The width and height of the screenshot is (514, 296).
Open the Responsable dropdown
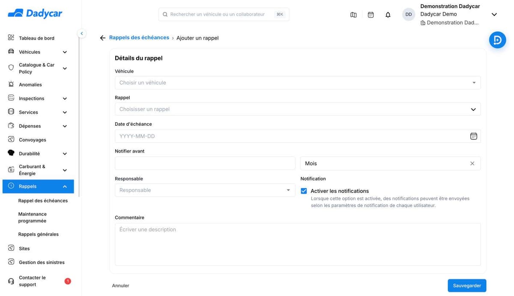coord(205,190)
